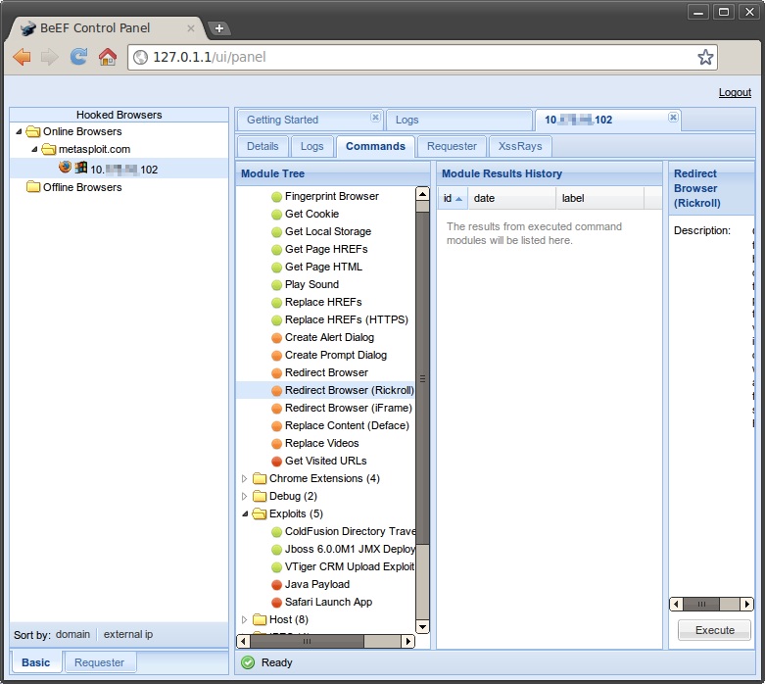Open a new browser tab with plus

click(219, 28)
